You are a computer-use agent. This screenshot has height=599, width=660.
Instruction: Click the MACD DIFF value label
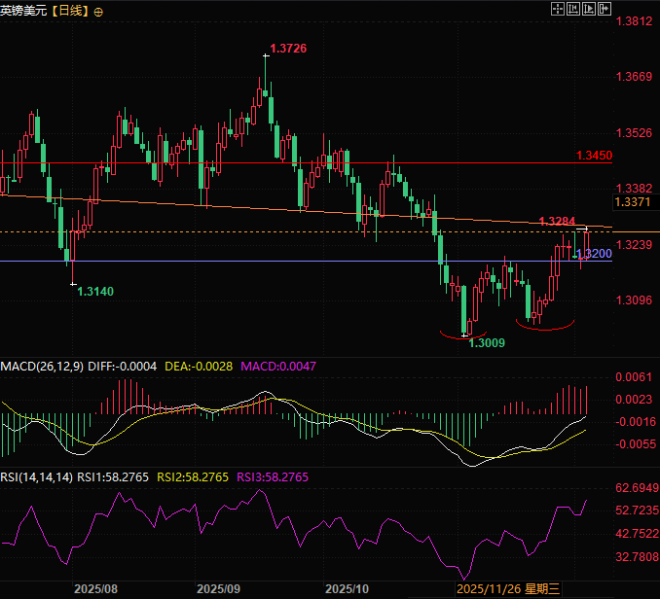click(123, 366)
